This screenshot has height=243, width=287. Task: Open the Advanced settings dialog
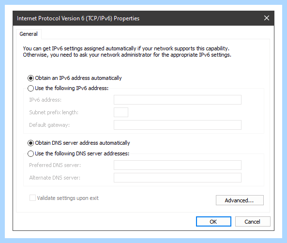(x=240, y=200)
